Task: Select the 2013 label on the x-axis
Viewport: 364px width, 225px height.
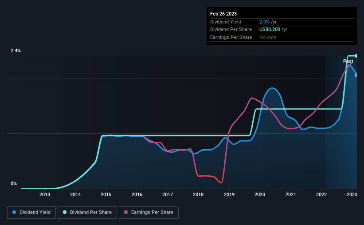Action: 45,194
